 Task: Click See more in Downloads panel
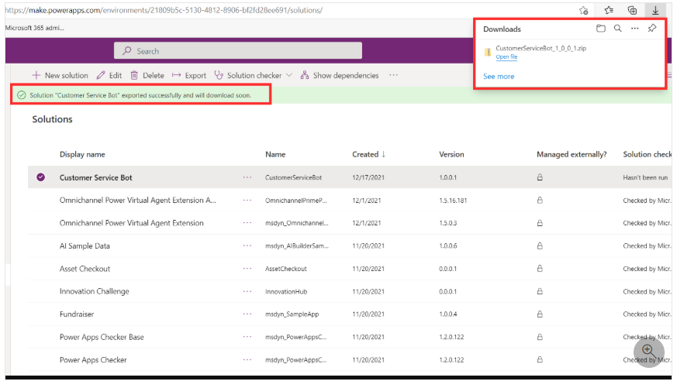click(499, 77)
